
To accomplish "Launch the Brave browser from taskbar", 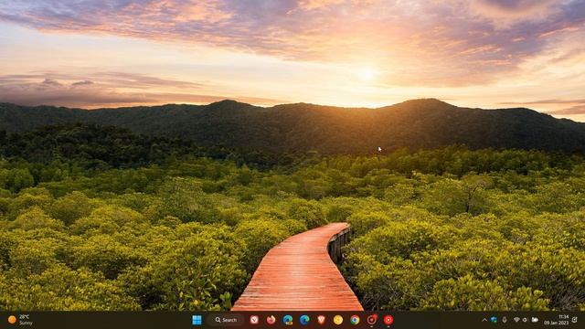I will [x=321, y=320].
